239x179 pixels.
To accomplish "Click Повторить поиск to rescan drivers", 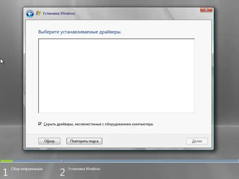I will (84, 141).
